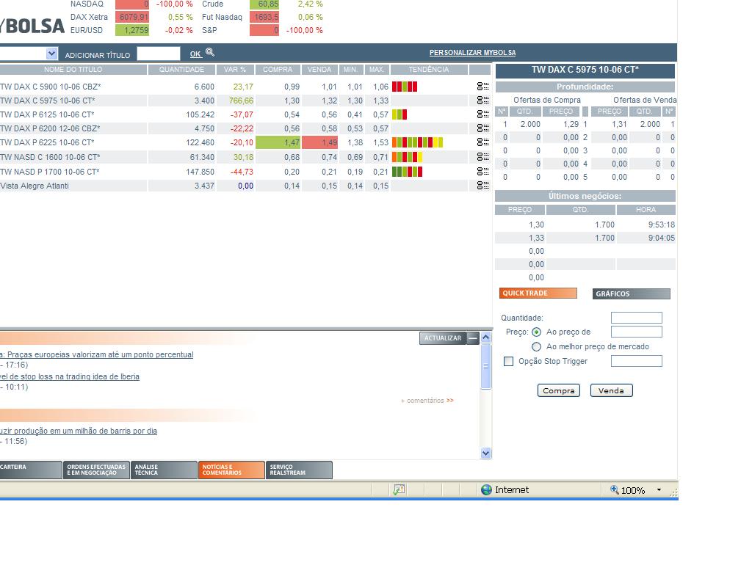Click the 'Ao preço de' price input field
The image size is (752, 587).
coord(637,332)
